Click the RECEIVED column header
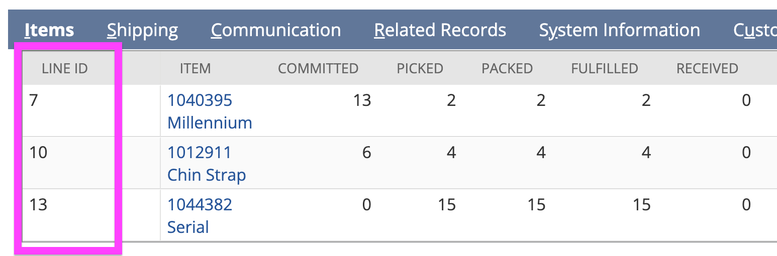This screenshot has height=256, width=777. tap(707, 68)
